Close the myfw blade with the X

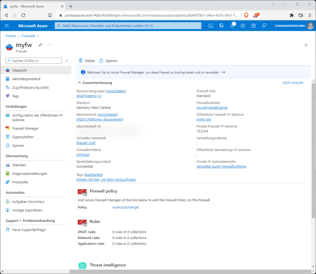point(306,45)
